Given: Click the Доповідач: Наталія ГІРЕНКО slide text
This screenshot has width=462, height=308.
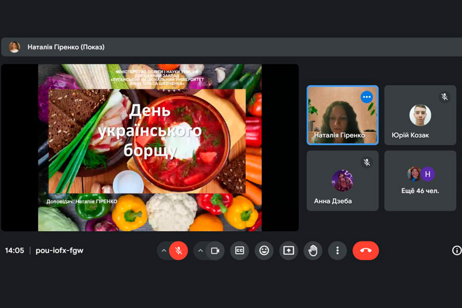Looking at the screenshot, I should point(82,202).
